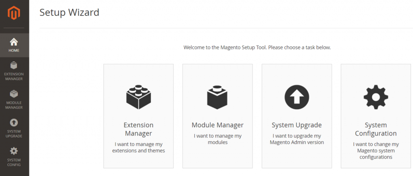Click the small up-arrow System Upgrade icon in sidebar
The height and width of the screenshot is (176, 413).
click(14, 122)
